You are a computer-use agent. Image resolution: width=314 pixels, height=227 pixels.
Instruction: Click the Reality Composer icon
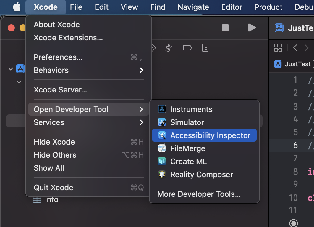(162, 175)
